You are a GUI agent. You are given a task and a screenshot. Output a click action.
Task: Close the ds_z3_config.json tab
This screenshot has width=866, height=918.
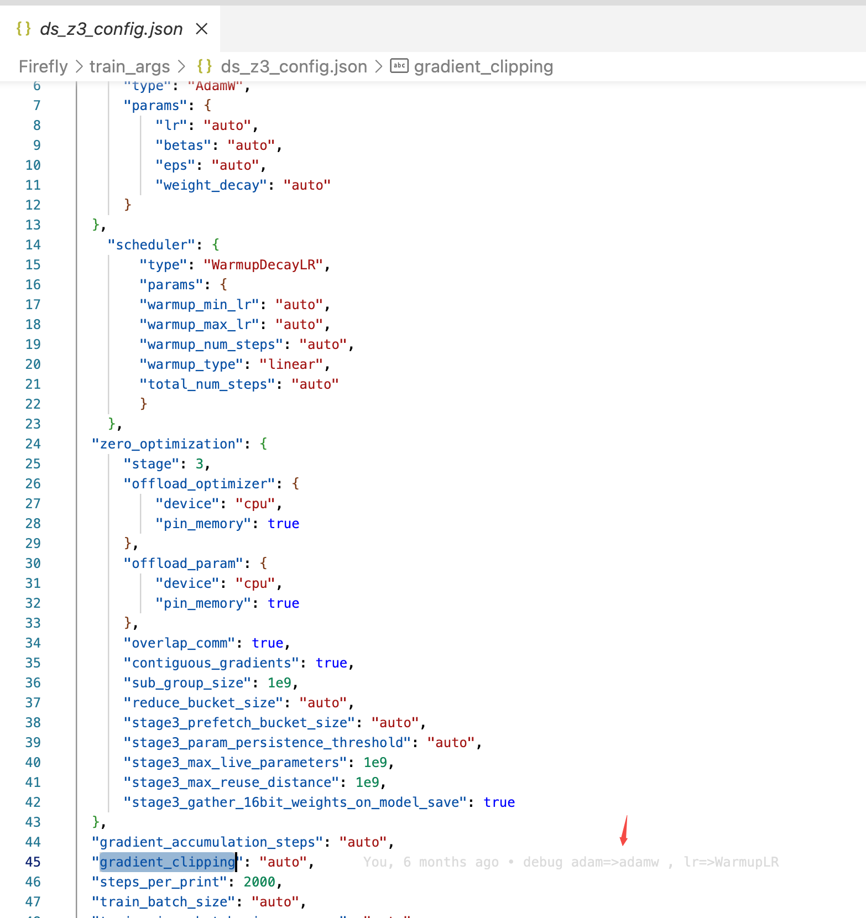(202, 29)
